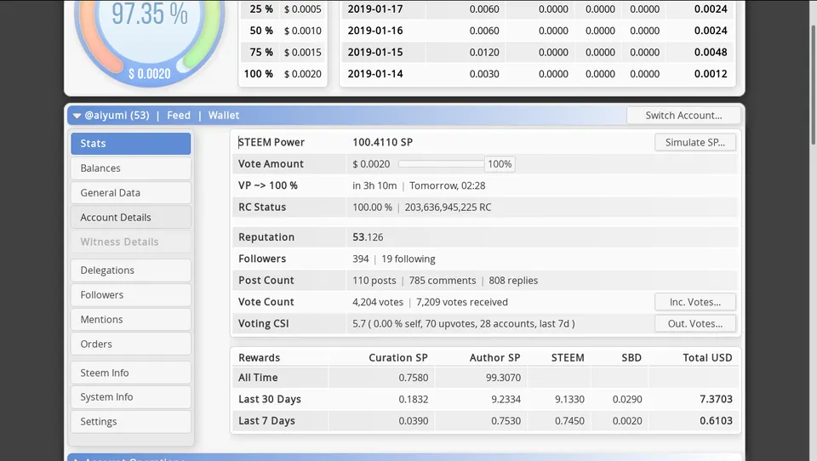Screen dimensions: 817x461
Task: Click the 110 posts count
Action: 374,280
